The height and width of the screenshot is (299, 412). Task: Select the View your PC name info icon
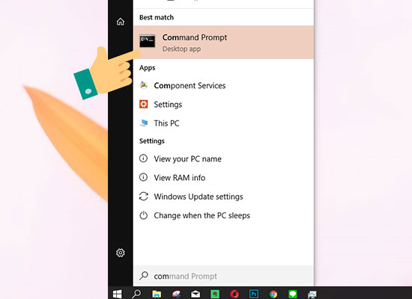143,158
